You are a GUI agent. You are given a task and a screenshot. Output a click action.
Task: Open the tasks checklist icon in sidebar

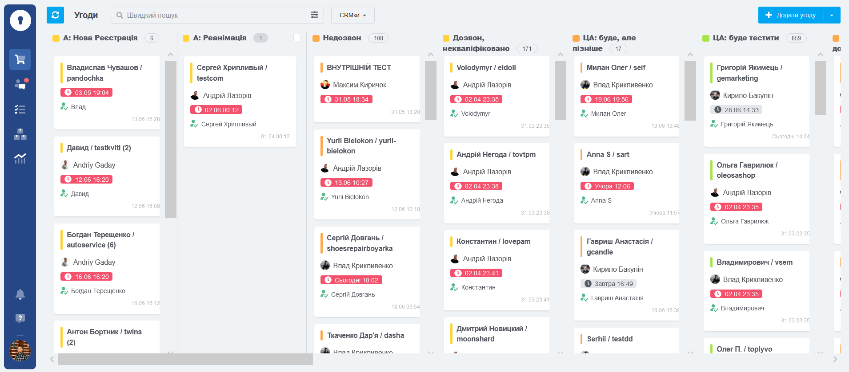20,110
